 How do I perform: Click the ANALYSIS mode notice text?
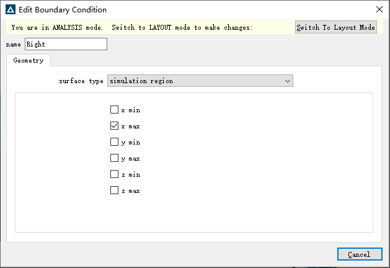[x=132, y=27]
